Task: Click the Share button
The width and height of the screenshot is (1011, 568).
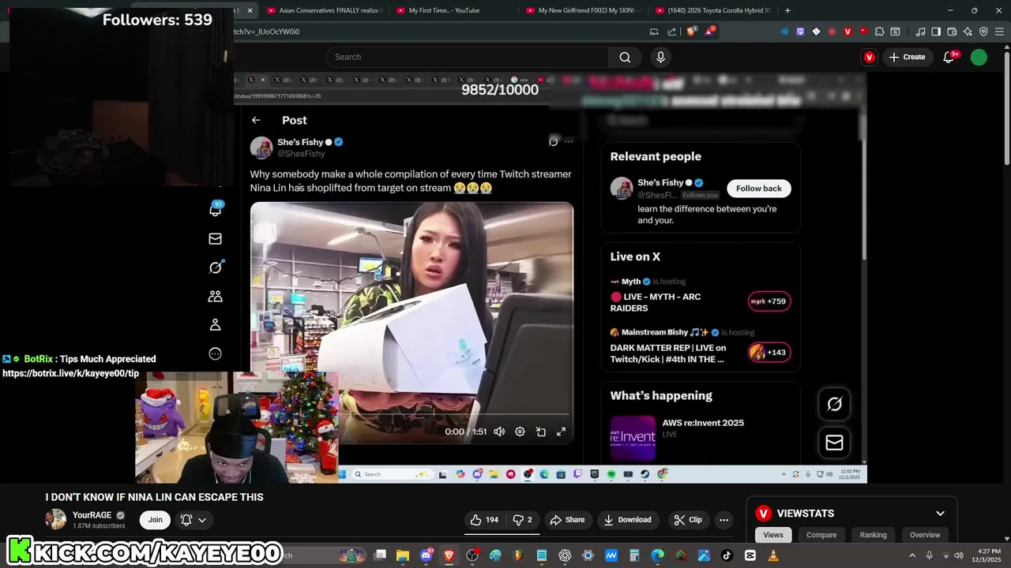Action: pos(567,520)
